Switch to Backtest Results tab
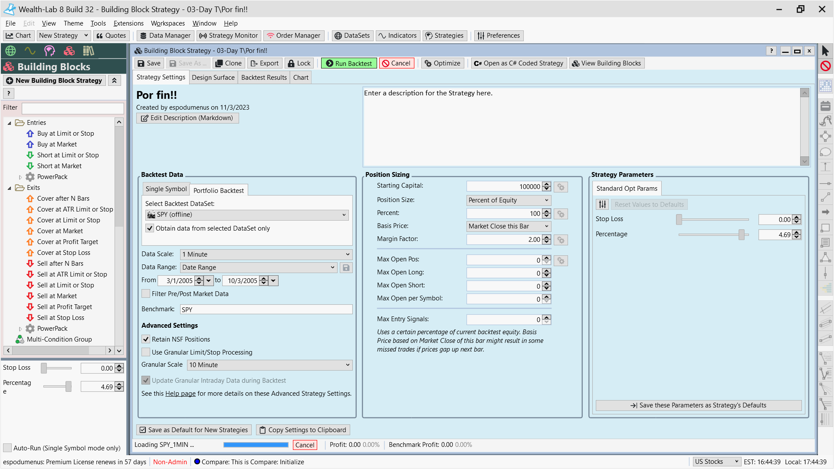 (x=264, y=78)
